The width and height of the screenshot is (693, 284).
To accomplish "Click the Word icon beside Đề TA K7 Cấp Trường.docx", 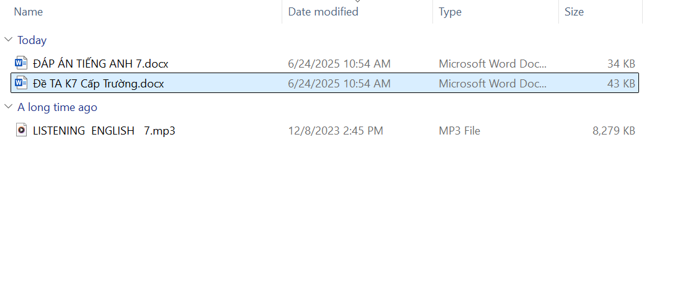I will (21, 83).
